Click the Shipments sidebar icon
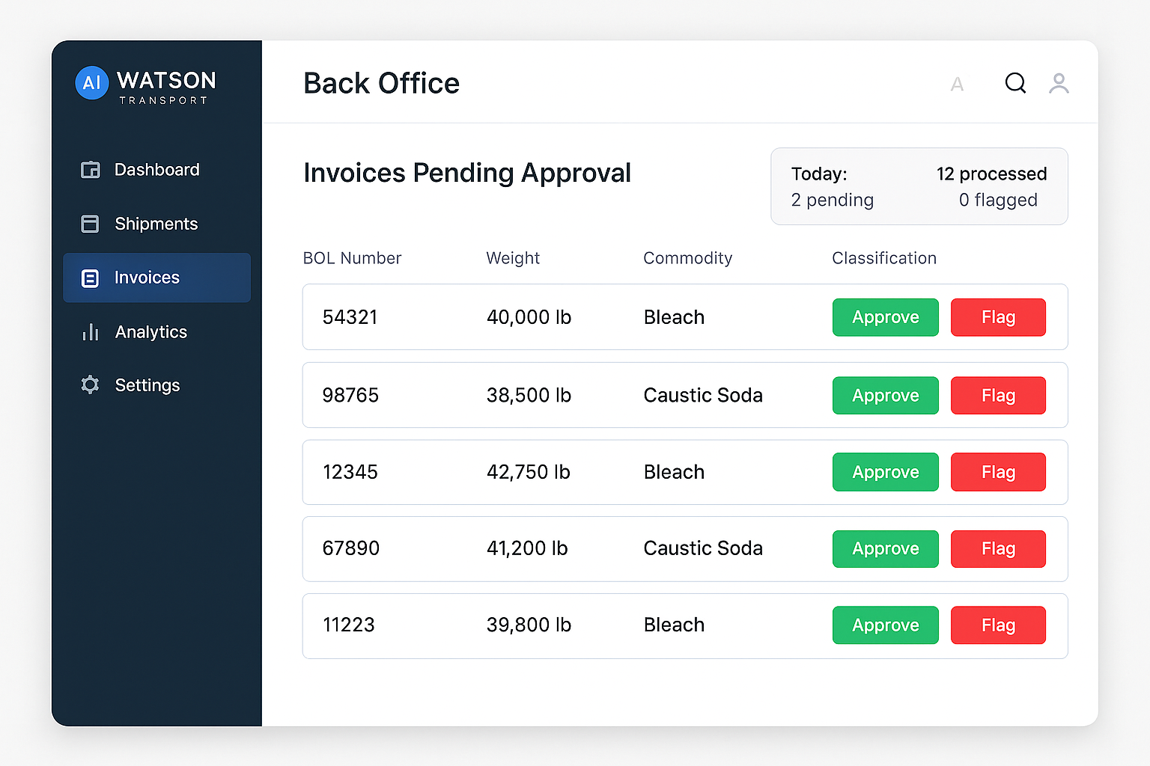The image size is (1150, 766). pyautogui.click(x=90, y=224)
